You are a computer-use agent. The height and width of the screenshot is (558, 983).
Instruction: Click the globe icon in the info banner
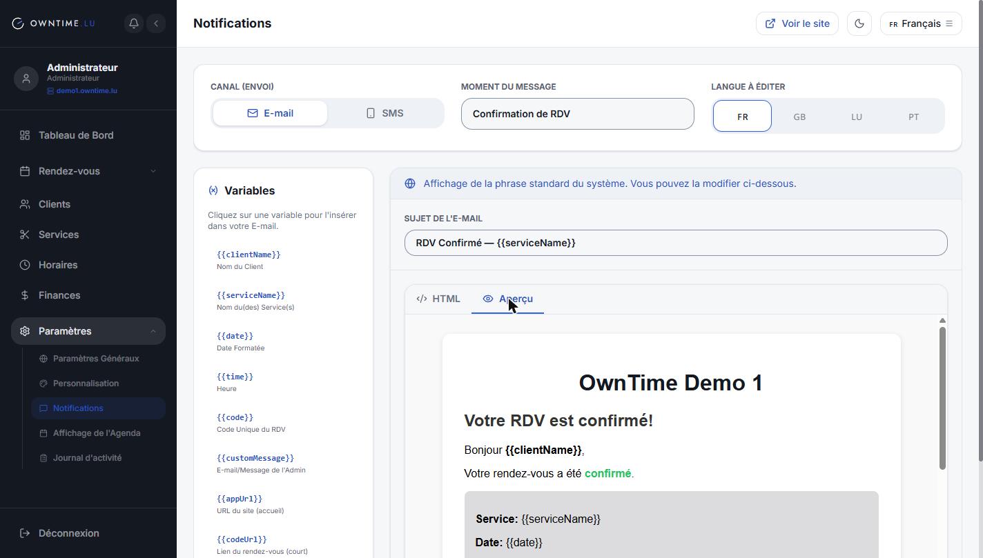click(x=410, y=183)
